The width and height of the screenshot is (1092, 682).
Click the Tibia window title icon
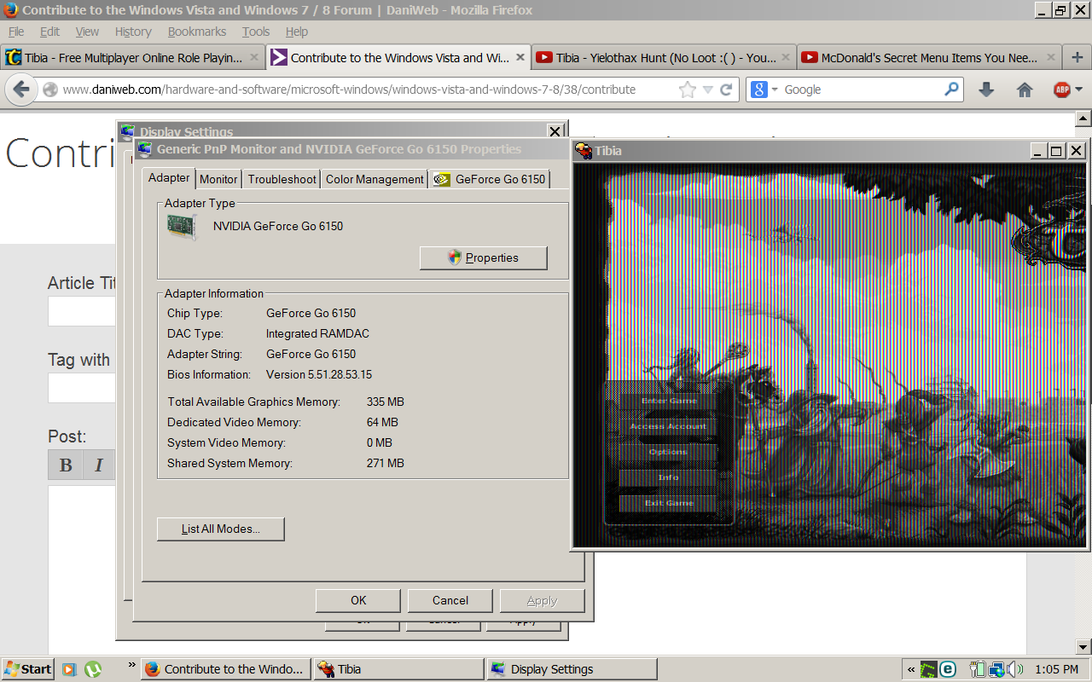[584, 151]
